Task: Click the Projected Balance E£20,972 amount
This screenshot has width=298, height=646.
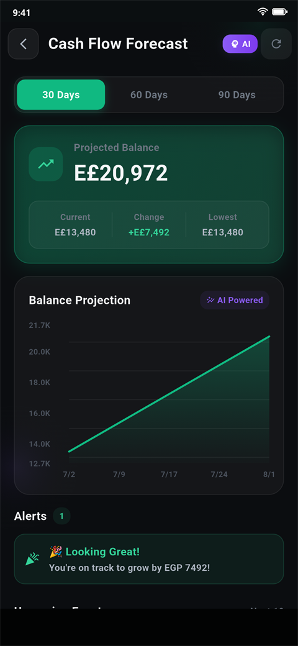Action: pos(121,173)
